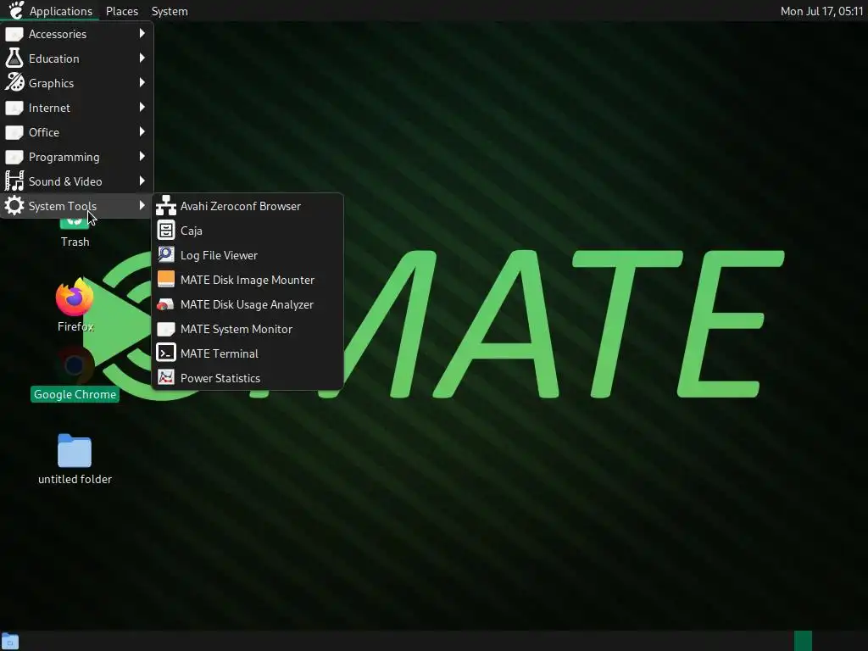Open MATE Disk Image Mounter

[x=248, y=280]
